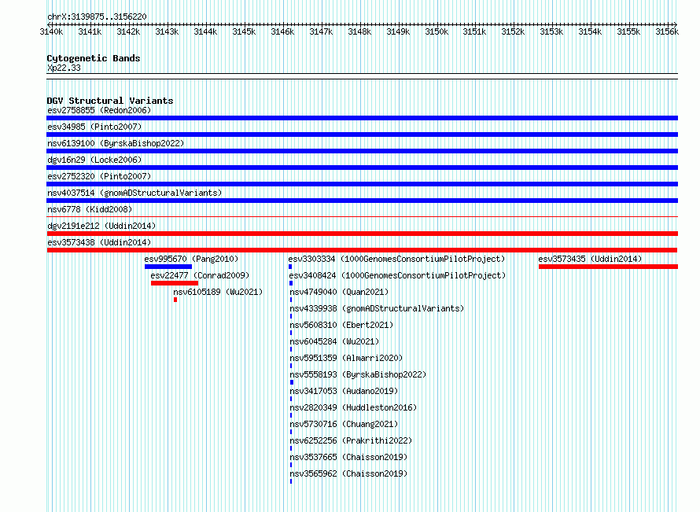
Task: Click the 3140k ruler tick label
Action: (x=51, y=31)
